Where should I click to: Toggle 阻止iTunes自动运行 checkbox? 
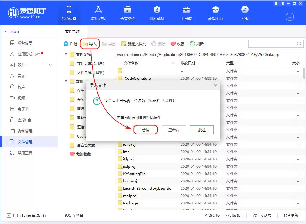pos(9,215)
